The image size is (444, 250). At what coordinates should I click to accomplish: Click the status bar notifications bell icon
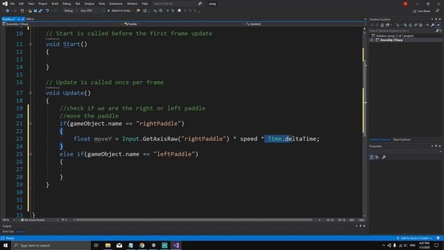click(x=438, y=238)
